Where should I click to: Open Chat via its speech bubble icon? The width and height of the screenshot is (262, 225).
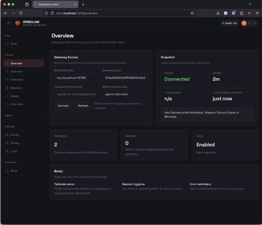pos(7,44)
